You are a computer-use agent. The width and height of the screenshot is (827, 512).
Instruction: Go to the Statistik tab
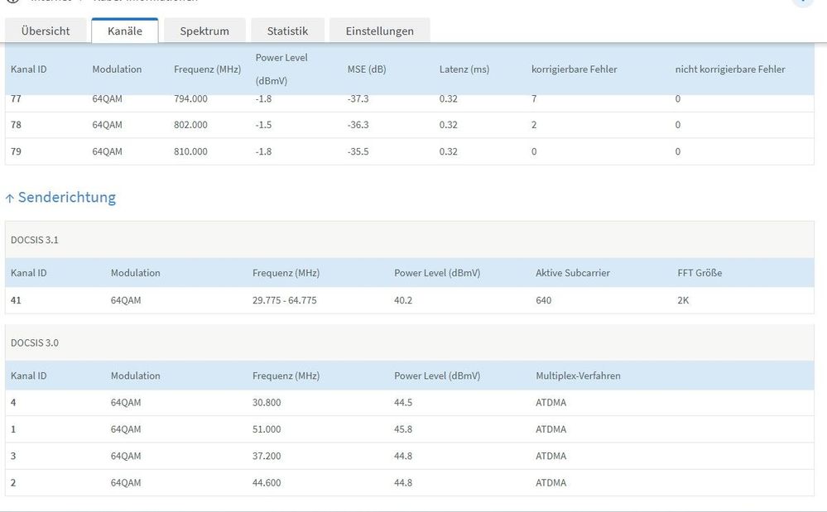pos(287,31)
